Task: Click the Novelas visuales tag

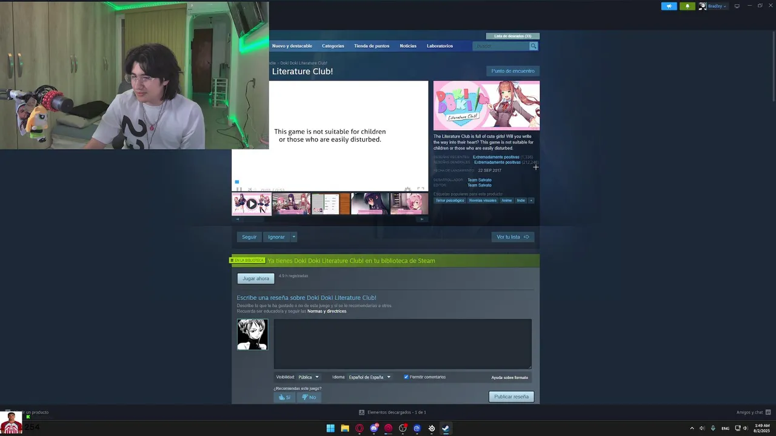Action: coord(483,200)
